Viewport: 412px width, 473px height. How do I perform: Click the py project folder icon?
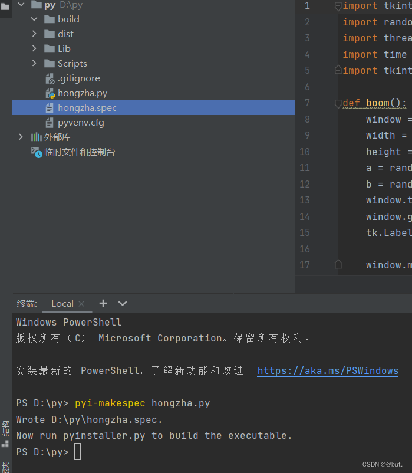[36, 5]
